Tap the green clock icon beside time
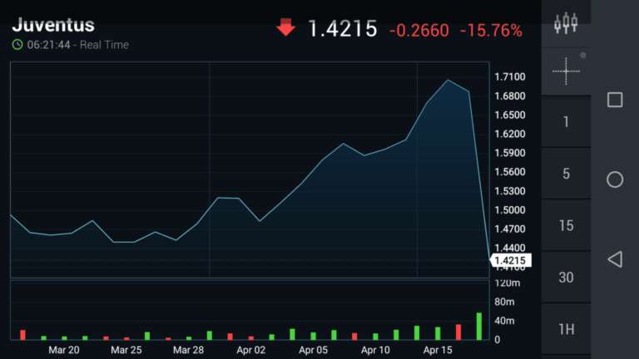 [x=17, y=45]
